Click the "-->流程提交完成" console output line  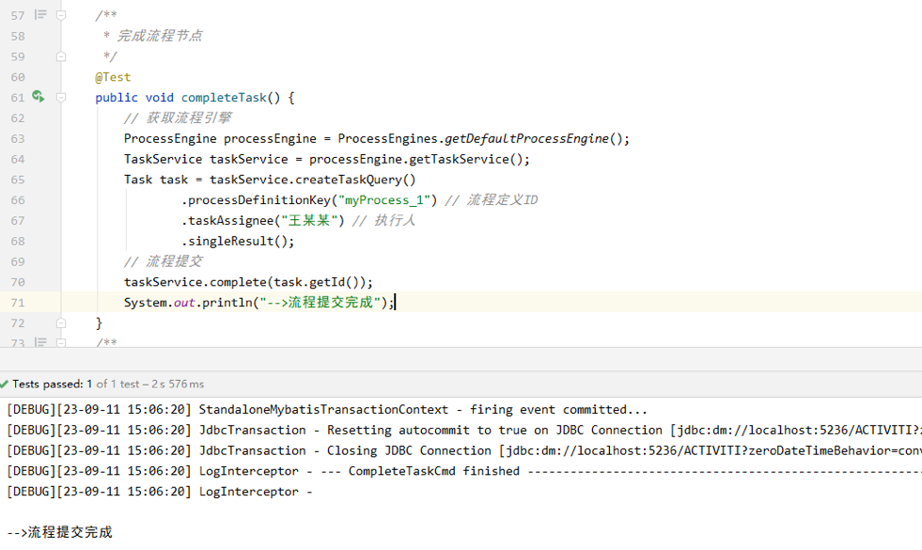(59, 532)
